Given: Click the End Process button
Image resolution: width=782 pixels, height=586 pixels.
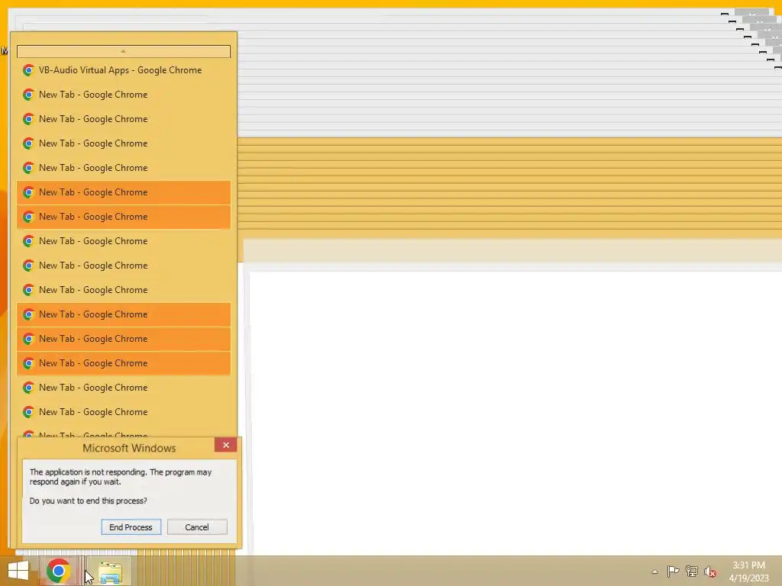Looking at the screenshot, I should click(x=131, y=527).
